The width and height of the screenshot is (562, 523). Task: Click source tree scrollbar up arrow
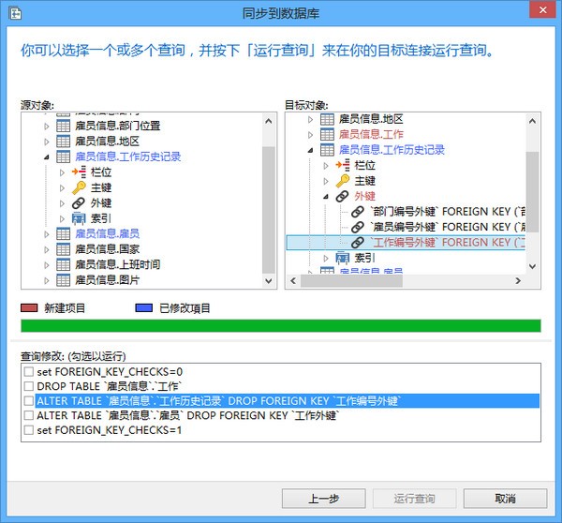(x=269, y=121)
